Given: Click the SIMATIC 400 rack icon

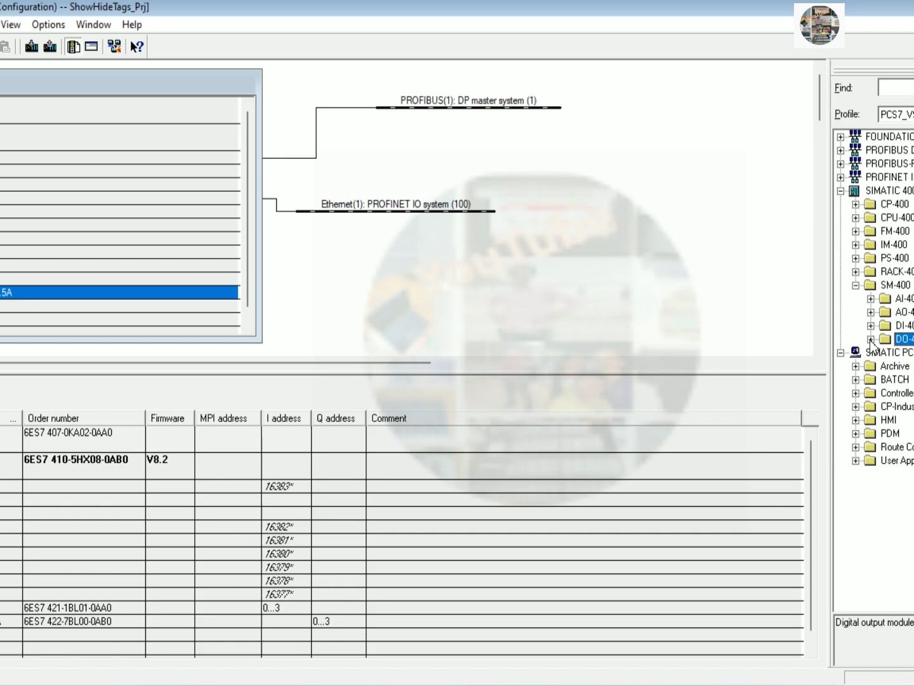Looking at the screenshot, I should (x=855, y=191).
